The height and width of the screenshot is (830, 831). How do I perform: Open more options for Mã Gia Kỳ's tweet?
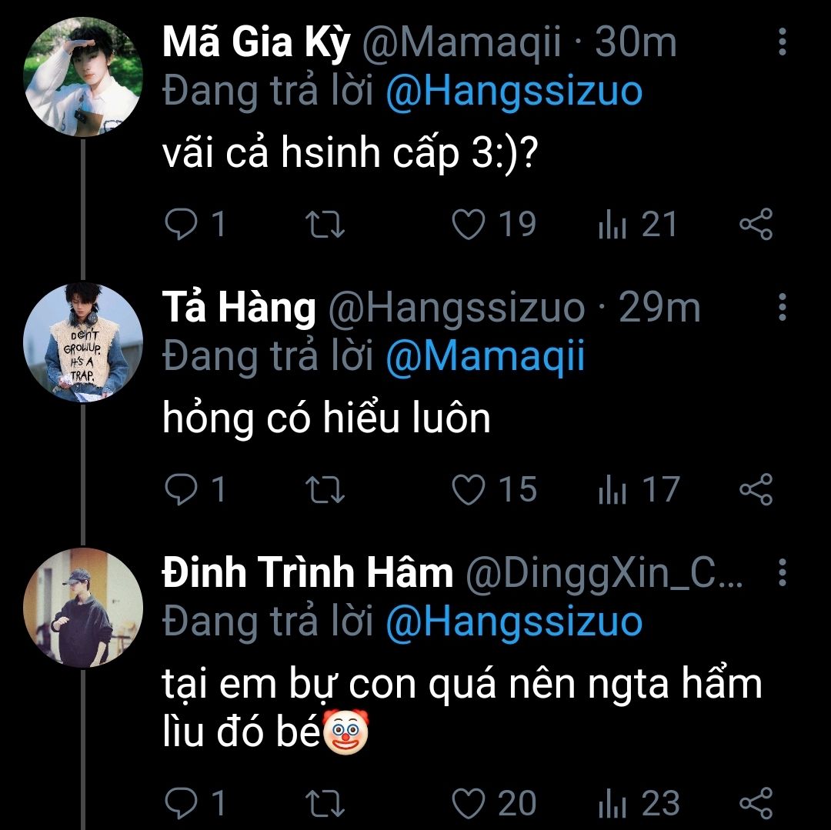[782, 42]
